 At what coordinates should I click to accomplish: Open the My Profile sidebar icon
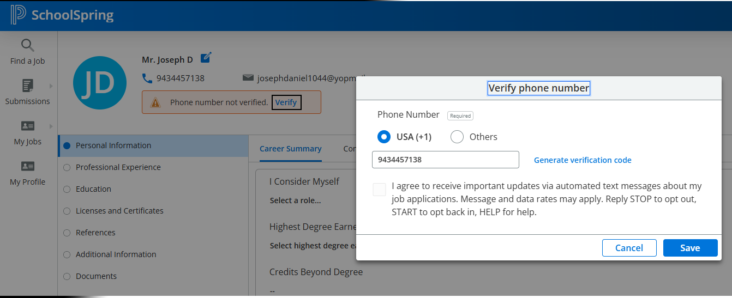tap(28, 166)
